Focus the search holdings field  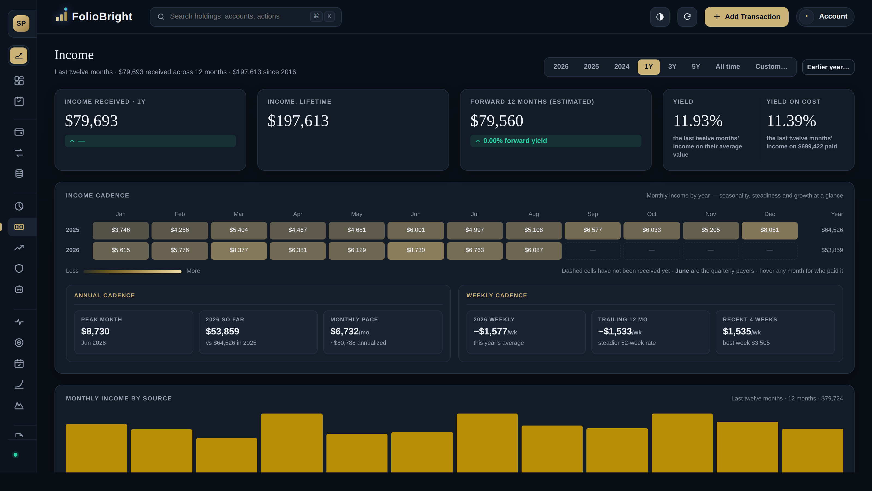pyautogui.click(x=246, y=17)
